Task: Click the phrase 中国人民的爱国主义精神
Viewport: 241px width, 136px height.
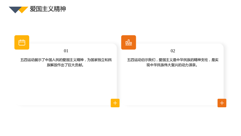Action: (64, 60)
